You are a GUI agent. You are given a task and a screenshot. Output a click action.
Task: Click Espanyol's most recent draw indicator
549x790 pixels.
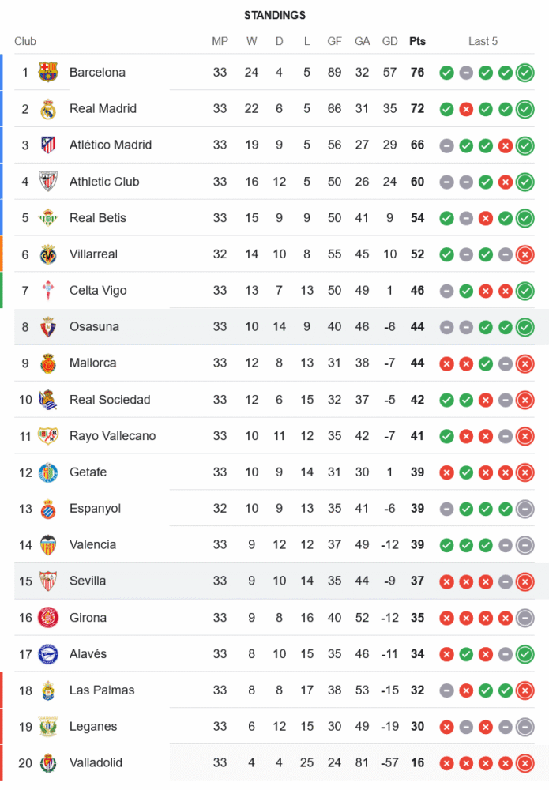click(x=525, y=509)
